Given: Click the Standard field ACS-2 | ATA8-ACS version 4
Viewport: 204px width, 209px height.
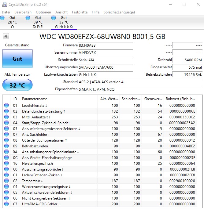Looking at the screenshot, I should pyautogui.click(x=140, y=82).
